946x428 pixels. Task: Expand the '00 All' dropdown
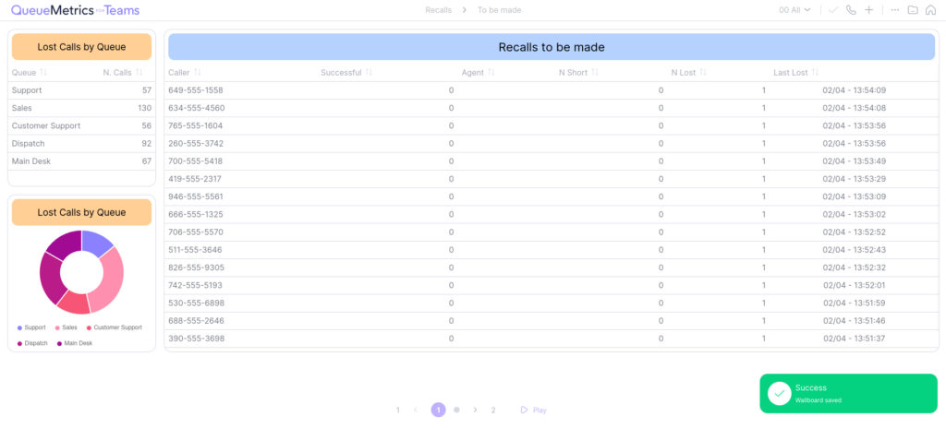coord(794,10)
